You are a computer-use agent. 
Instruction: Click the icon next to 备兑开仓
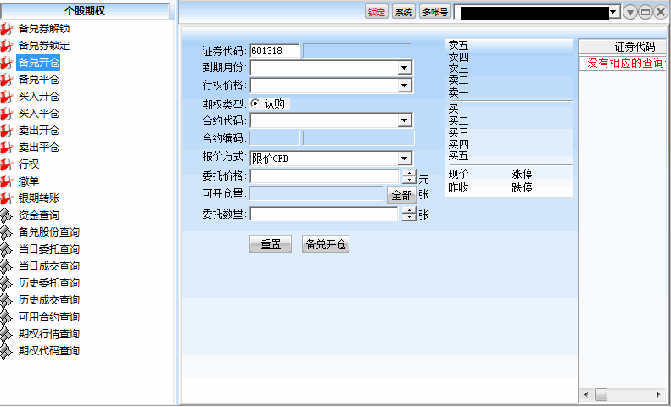coord(6,63)
